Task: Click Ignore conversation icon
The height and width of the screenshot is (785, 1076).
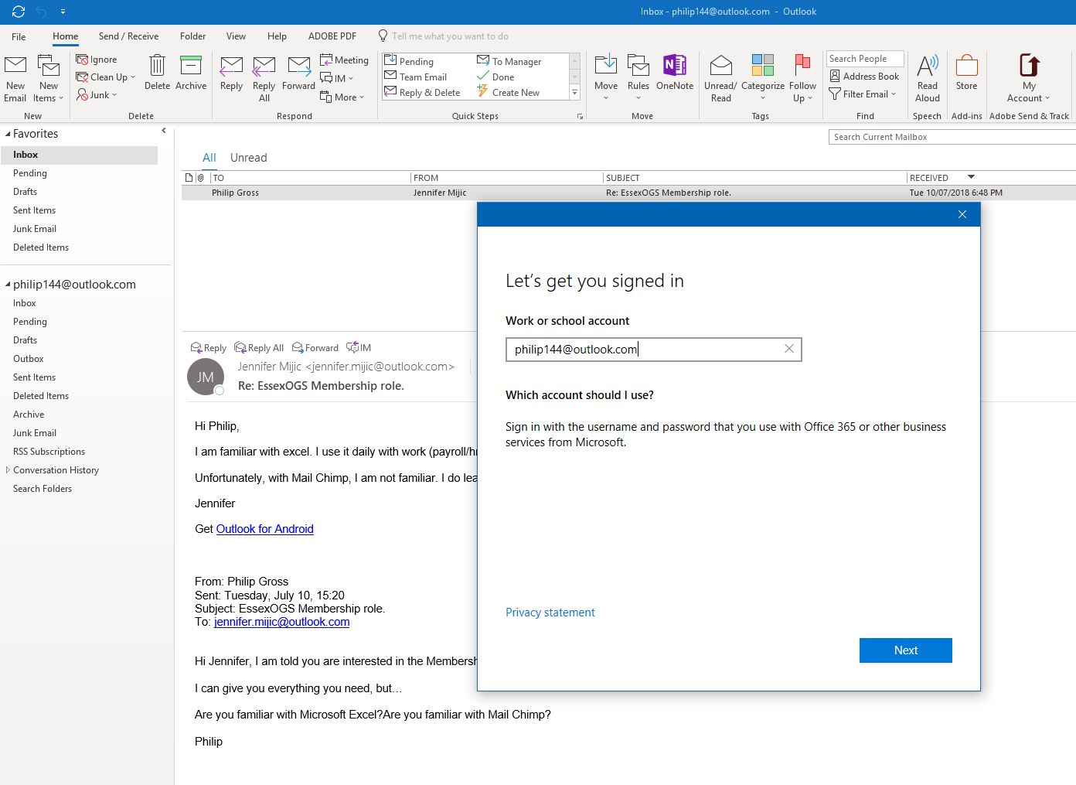Action: [x=82, y=60]
